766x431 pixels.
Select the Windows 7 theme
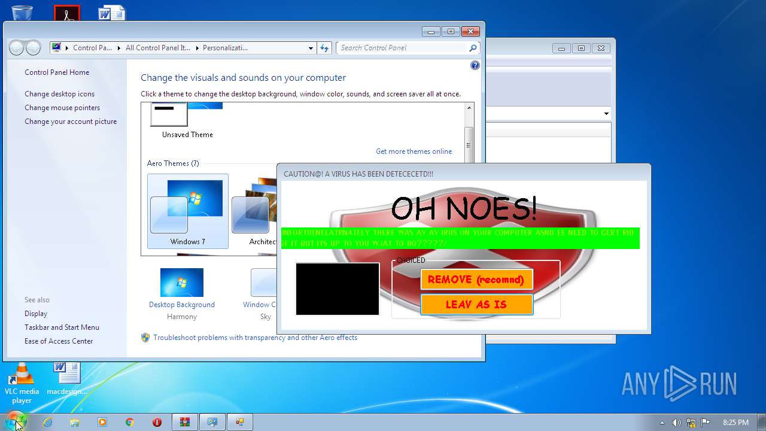coord(188,211)
